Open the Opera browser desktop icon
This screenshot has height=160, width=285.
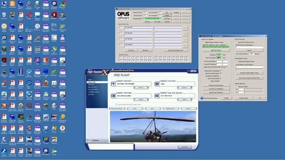29,15
